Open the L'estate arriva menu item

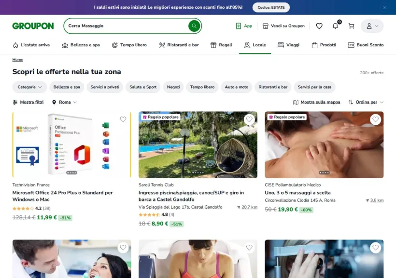pyautogui.click(x=31, y=45)
